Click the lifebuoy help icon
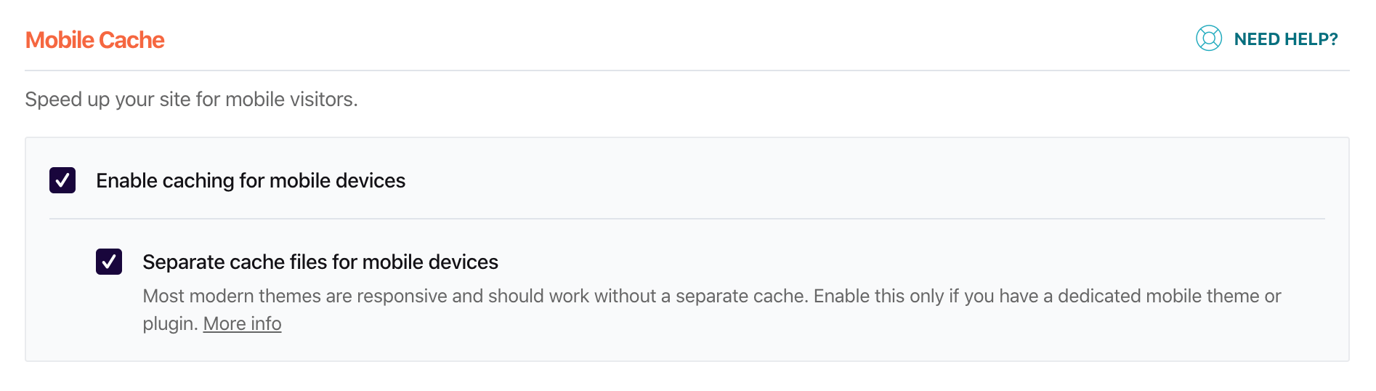Image resolution: width=1376 pixels, height=391 pixels. click(x=1208, y=39)
